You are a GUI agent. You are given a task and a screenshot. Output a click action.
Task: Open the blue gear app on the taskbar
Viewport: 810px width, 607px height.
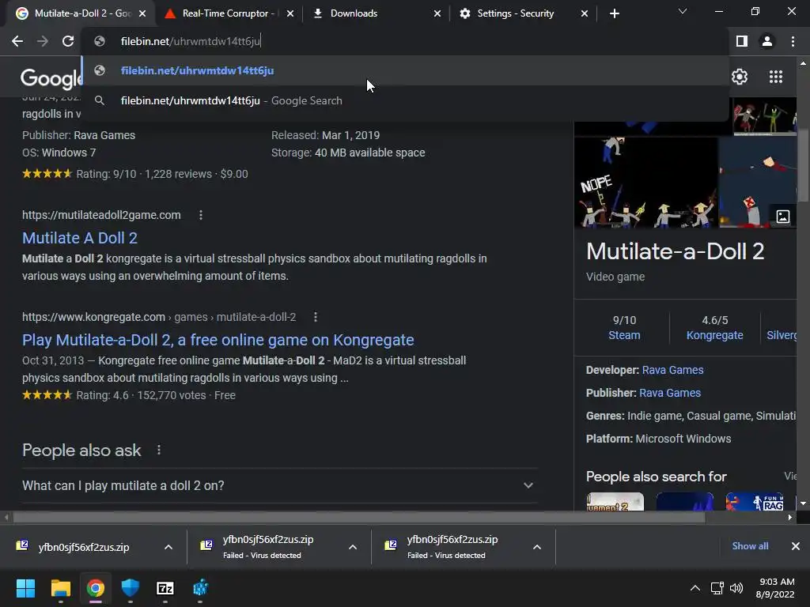[x=200, y=588]
